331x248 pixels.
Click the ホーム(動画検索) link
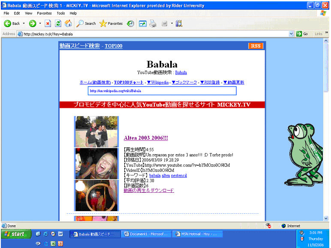click(95, 82)
